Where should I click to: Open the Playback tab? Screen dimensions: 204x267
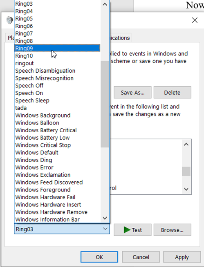(x=10, y=38)
